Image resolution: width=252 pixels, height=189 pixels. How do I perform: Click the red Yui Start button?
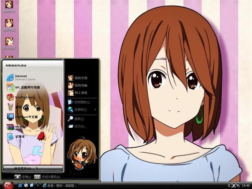pyautogui.click(x=8, y=185)
